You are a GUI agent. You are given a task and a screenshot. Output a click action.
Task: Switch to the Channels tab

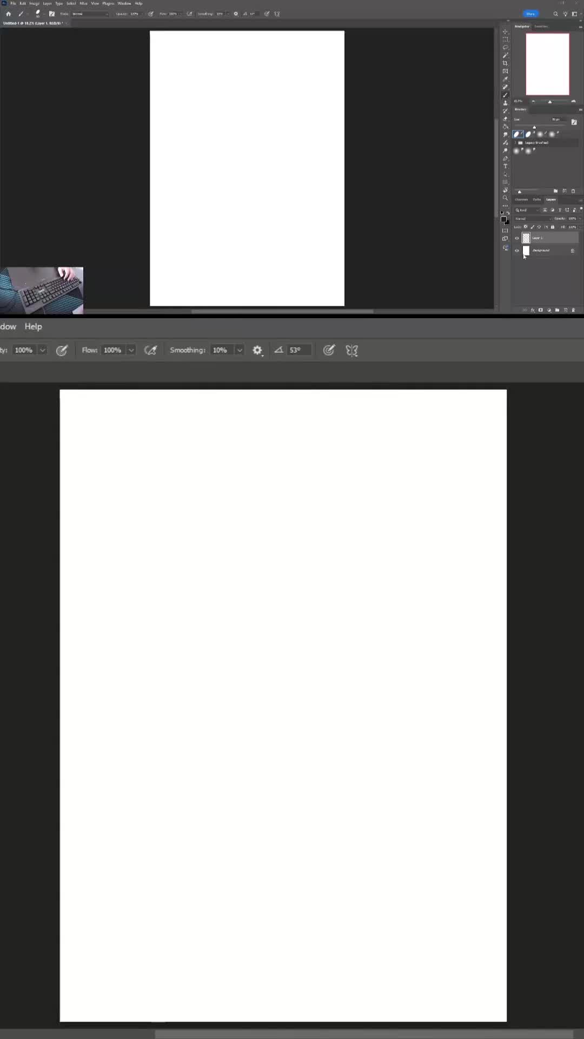coord(521,200)
